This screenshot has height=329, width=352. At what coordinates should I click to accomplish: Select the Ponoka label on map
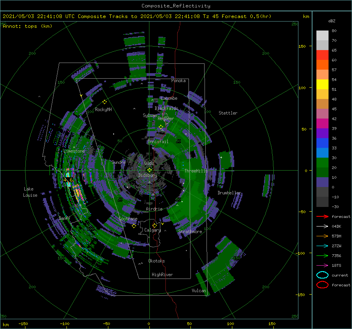click(x=178, y=81)
